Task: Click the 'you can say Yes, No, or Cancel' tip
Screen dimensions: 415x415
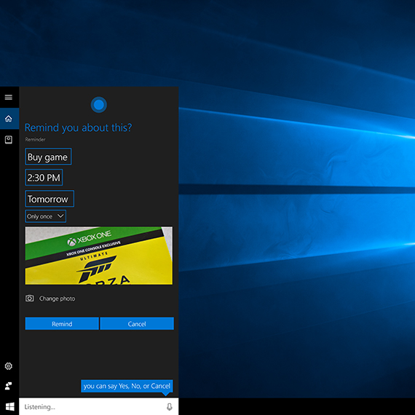Action: [127, 386]
